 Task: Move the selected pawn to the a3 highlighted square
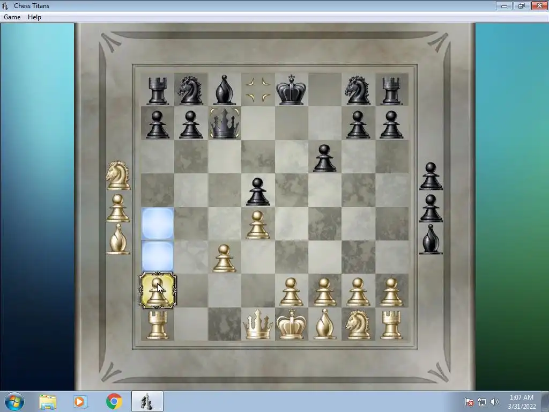click(158, 257)
